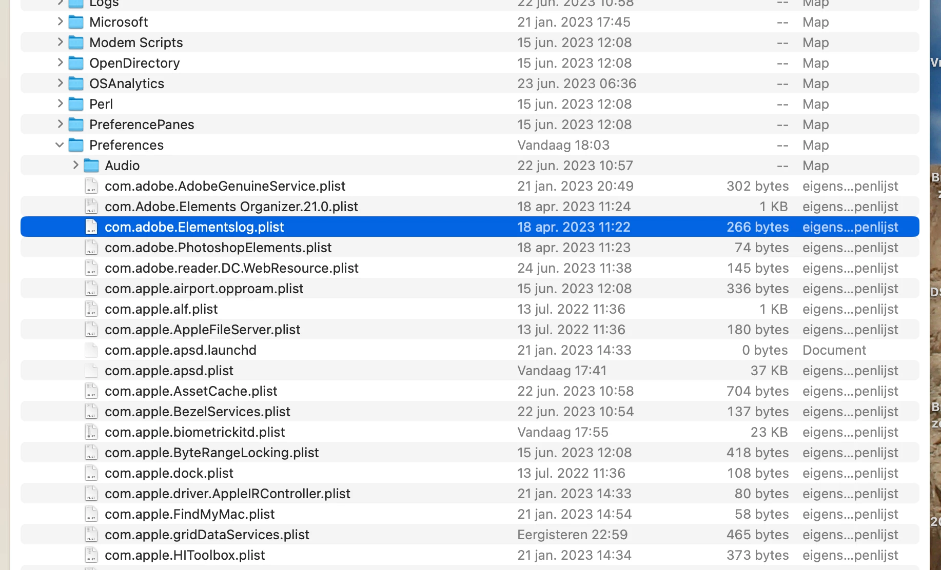Click the BezelServices plist file icon

[x=91, y=411]
